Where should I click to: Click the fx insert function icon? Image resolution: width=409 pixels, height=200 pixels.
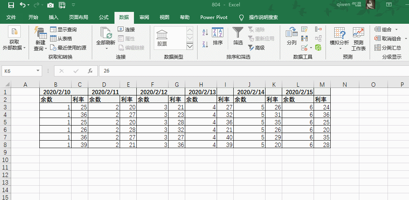(x=90, y=71)
